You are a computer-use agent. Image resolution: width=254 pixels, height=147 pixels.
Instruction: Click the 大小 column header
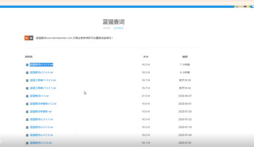coord(146,57)
